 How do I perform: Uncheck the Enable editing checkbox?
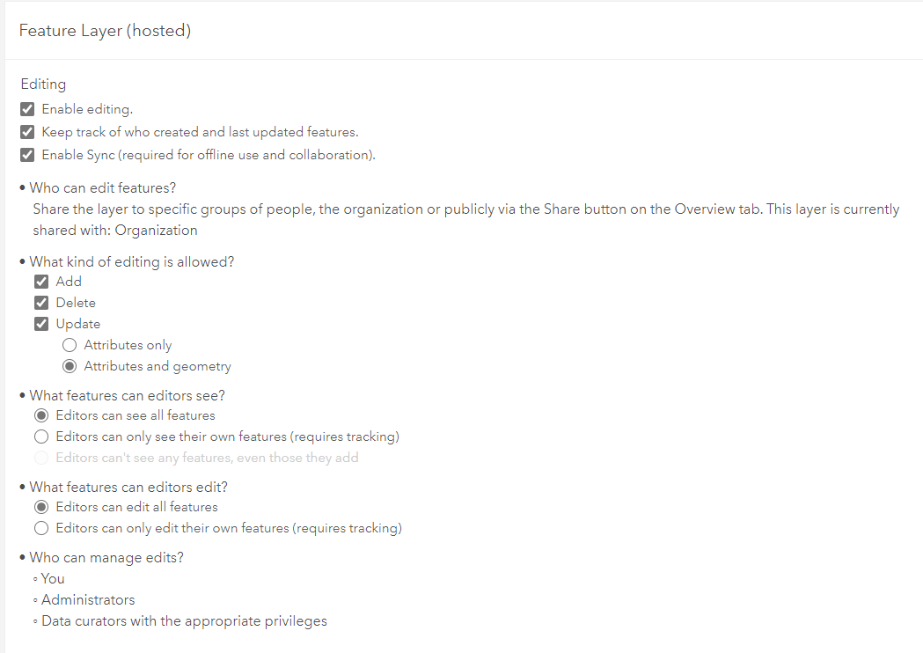click(27, 109)
